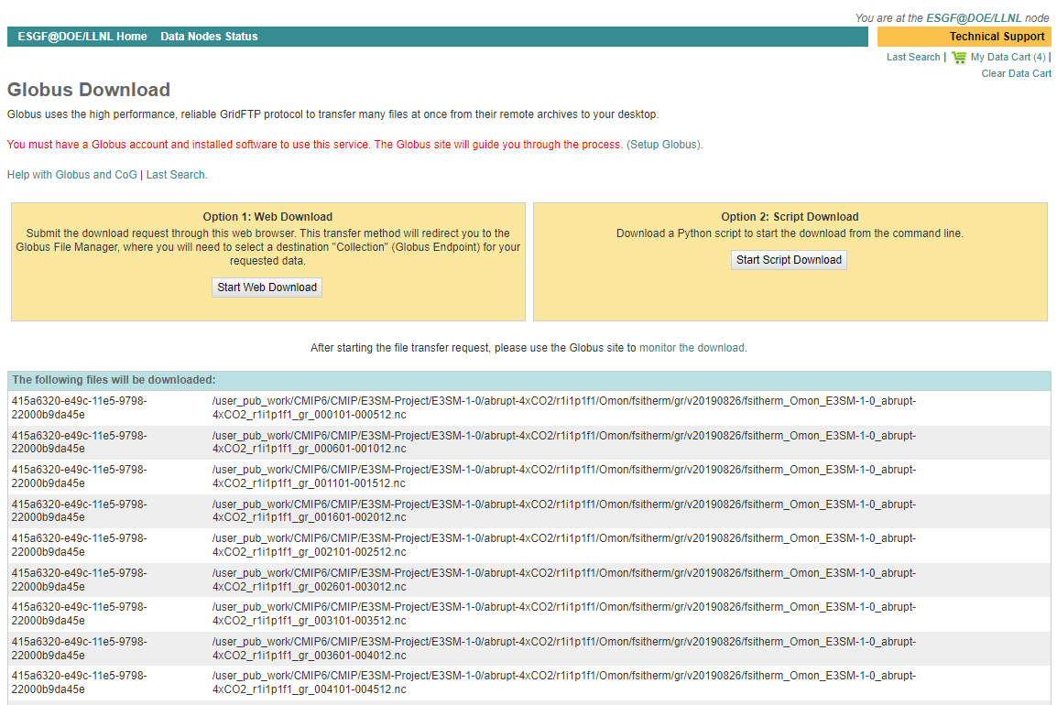Select file path ending gr_002601-003012.nc
The height and width of the screenshot is (705, 1057).
[x=563, y=580]
